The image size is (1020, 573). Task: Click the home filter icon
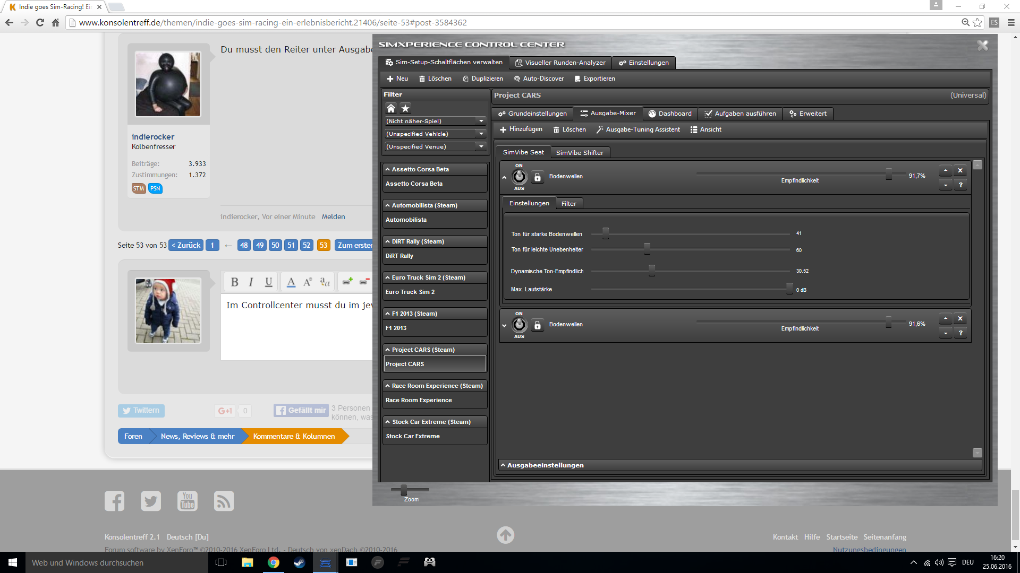pyautogui.click(x=391, y=108)
